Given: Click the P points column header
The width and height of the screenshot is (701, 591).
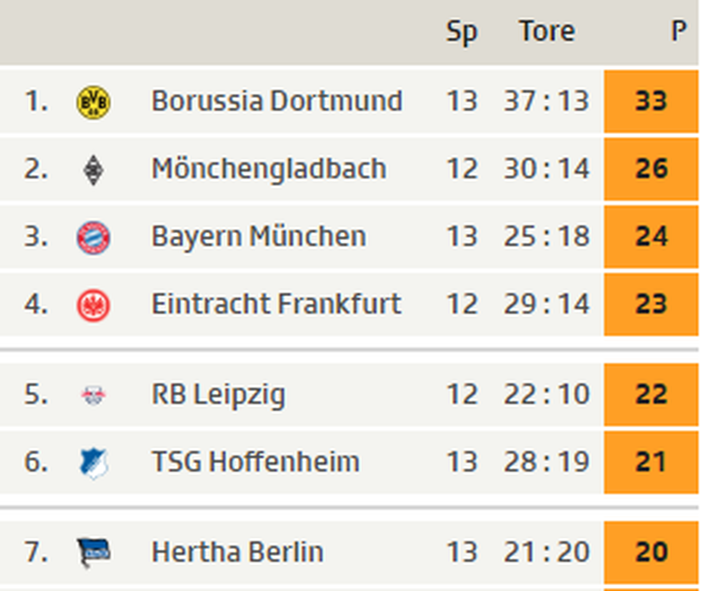Looking at the screenshot, I should tap(679, 31).
